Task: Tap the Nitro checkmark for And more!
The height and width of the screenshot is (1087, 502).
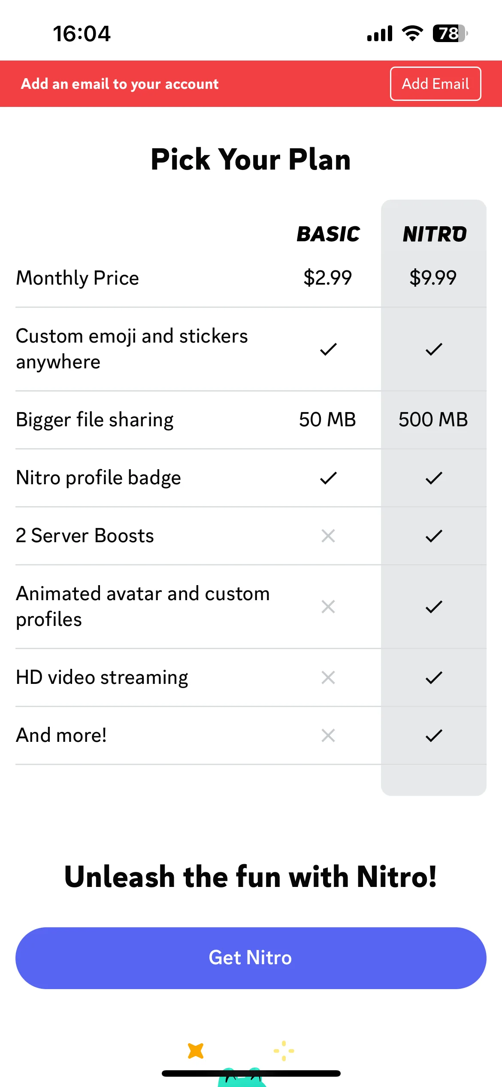Action: pos(434,735)
